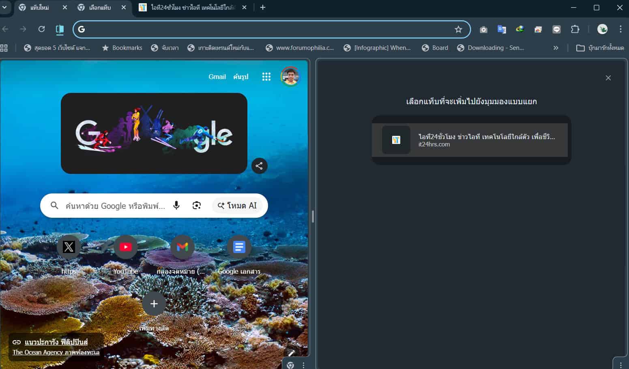Share the Google Doodle

click(259, 166)
